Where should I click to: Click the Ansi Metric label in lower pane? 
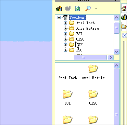pyautogui.click(x=93, y=78)
